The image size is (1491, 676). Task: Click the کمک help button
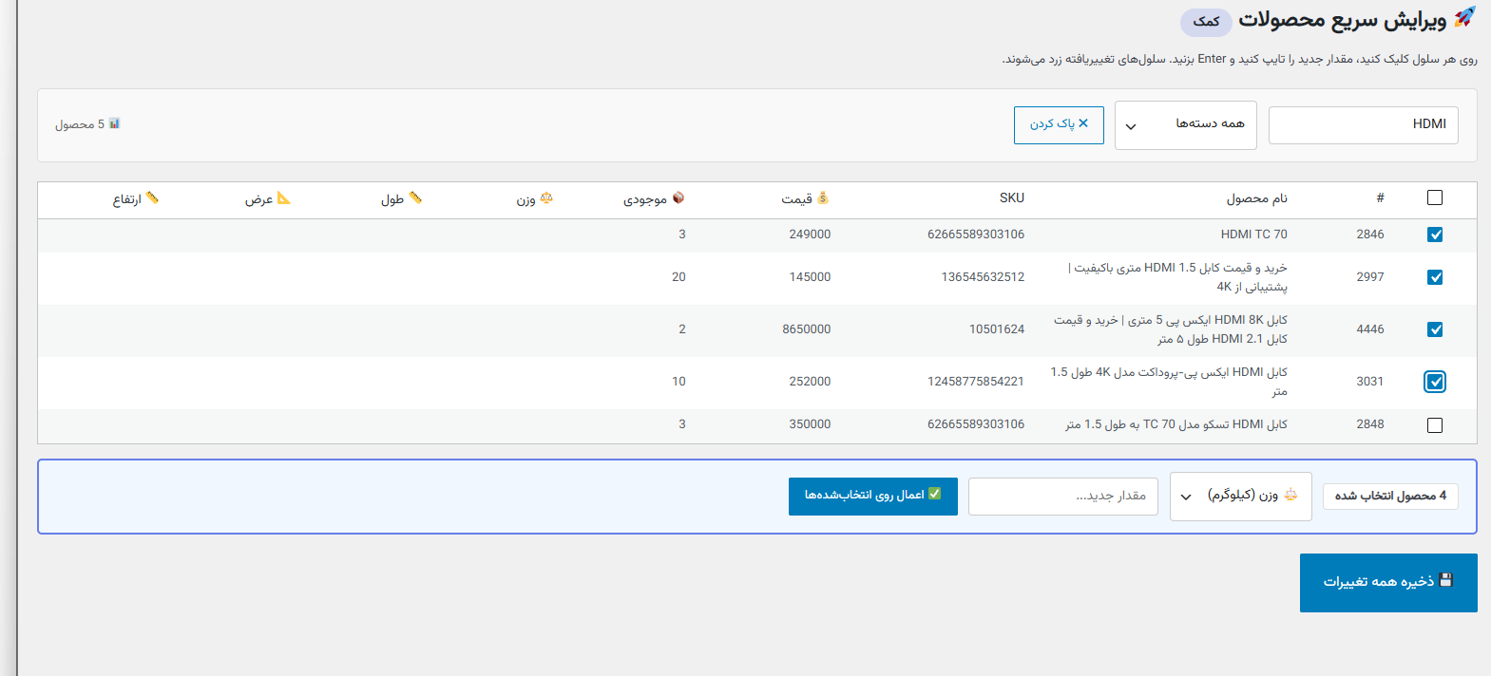[x=1206, y=22]
